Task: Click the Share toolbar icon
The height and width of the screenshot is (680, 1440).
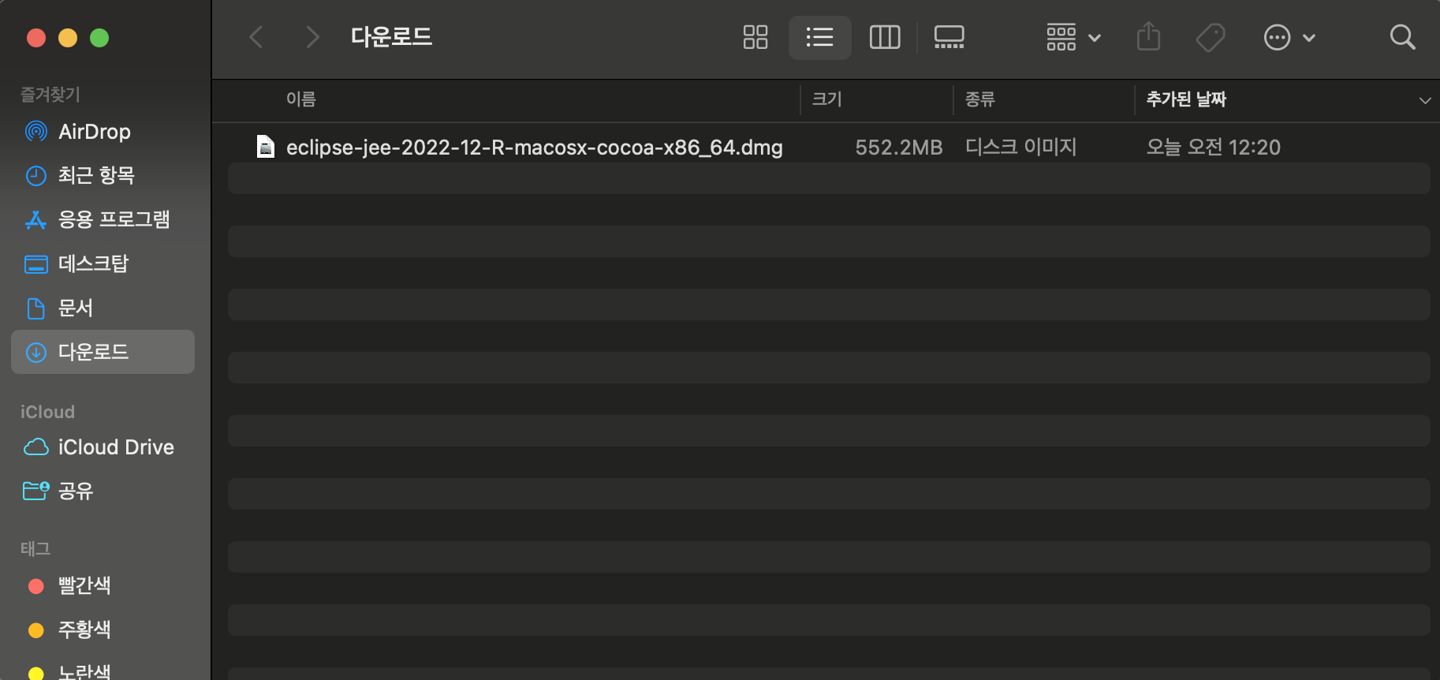Action: 1149,37
